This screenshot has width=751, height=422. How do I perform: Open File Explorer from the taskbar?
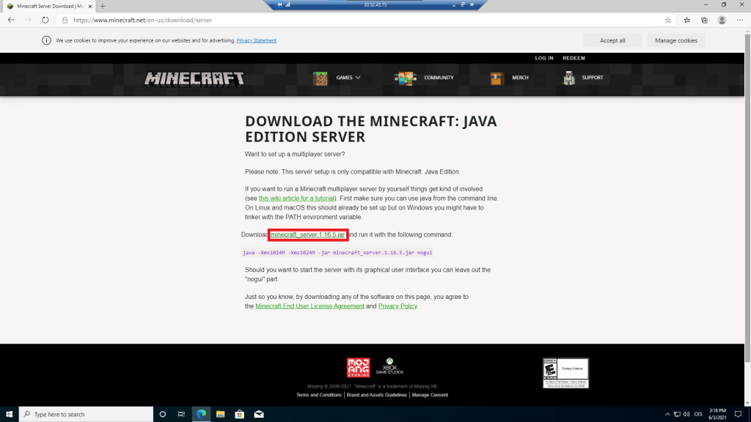point(220,414)
